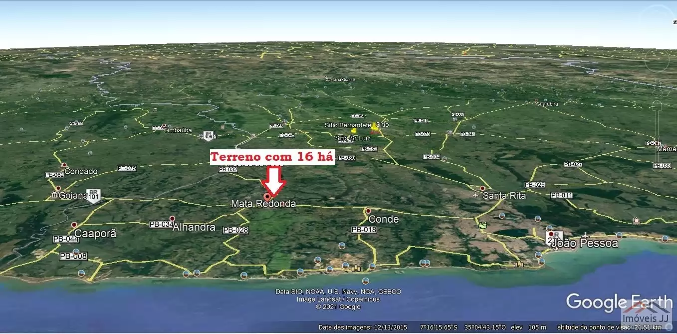Viewport: 677px width, 334px height.
Task: Click the imagery date in status bar
Action: (x=363, y=328)
